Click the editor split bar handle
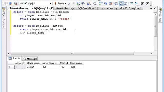 155,11
